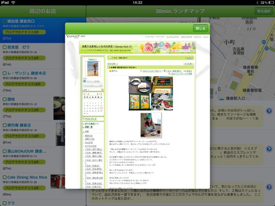Click the calendar next month arrow

[x=101, y=94]
